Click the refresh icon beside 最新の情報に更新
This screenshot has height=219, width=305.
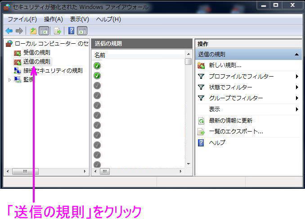click(x=201, y=121)
